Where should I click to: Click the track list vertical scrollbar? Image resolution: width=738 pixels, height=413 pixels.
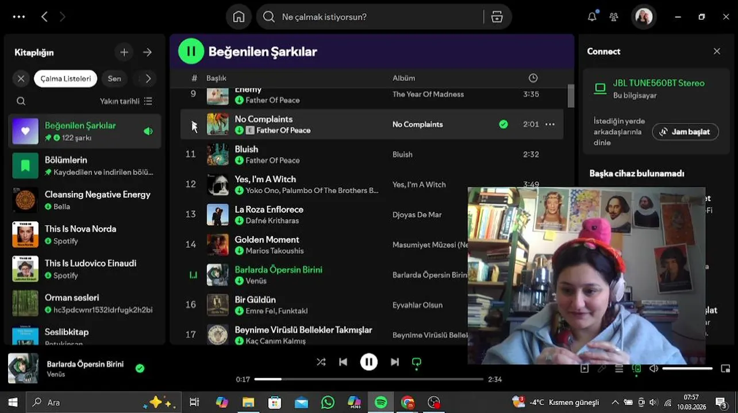point(571,96)
